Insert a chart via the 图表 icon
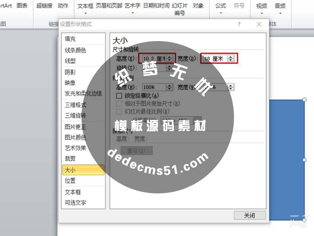314x236 pixels. [22, 6]
